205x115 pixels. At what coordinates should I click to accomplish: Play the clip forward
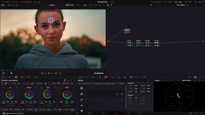pyautogui.click(x=52, y=73)
